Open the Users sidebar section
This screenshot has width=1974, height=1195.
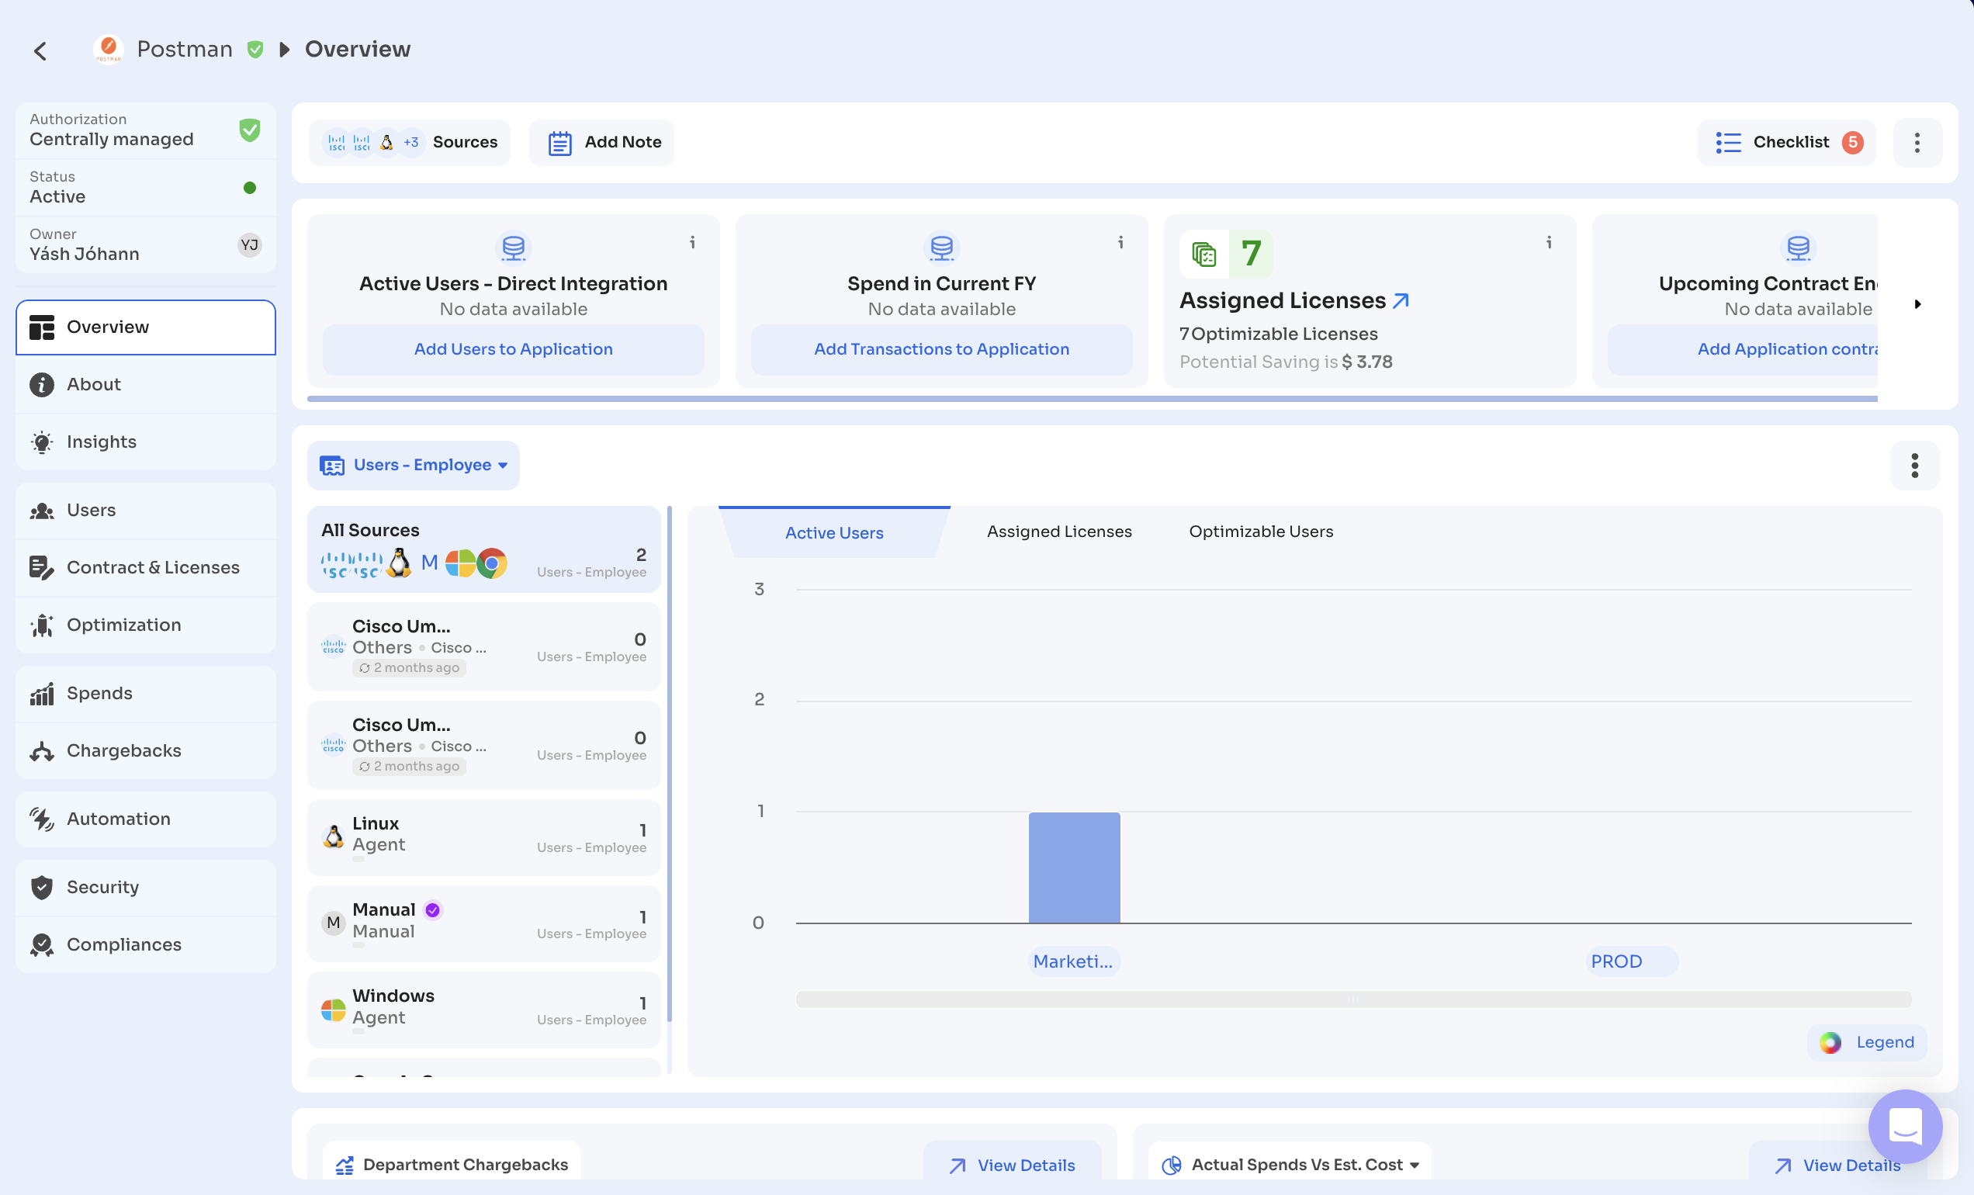click(146, 510)
